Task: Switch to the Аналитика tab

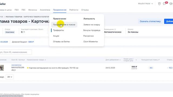Action: [45, 10]
